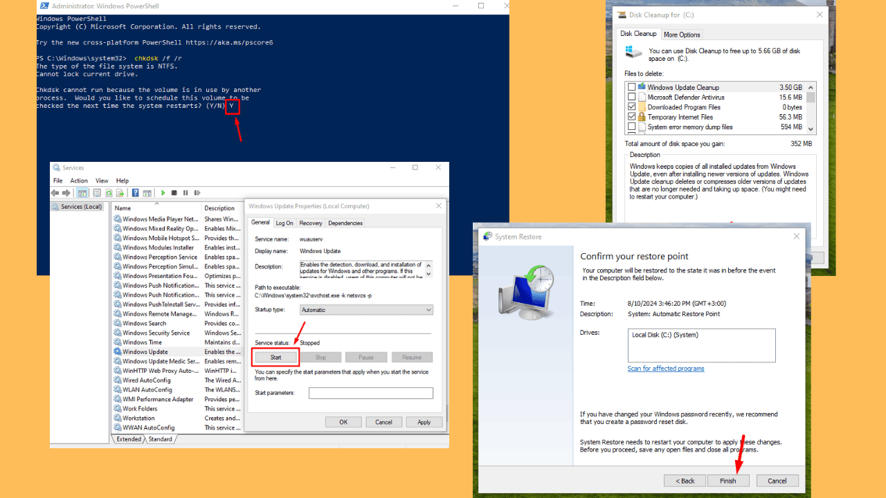Click the Back arrow in Services toolbar

(x=55, y=193)
